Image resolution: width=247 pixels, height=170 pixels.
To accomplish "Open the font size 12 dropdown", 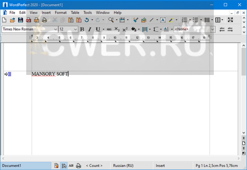I will [76, 29].
